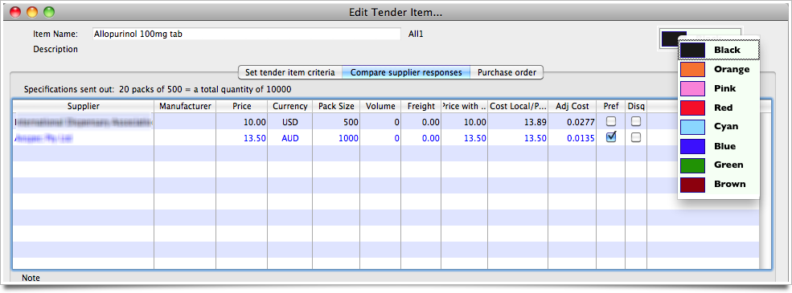Viewport: 792px width, 293px height.
Task: Click the Item Name field Allopurinol 100mg tab
Action: click(247, 35)
